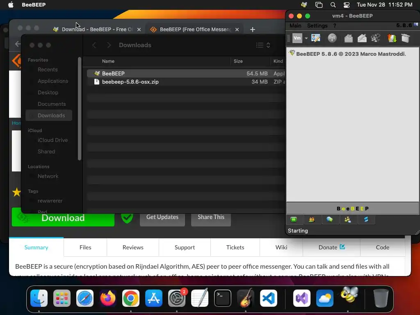Open Terminal from the Dock
The width and height of the screenshot is (420, 315).
point(223,298)
